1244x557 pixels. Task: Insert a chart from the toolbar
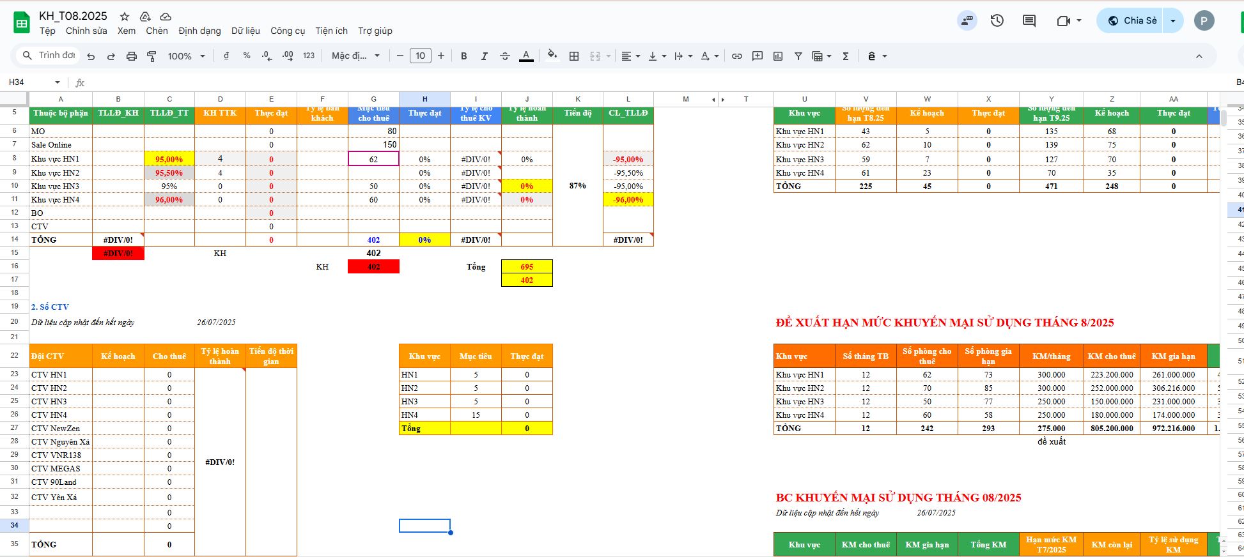point(777,56)
